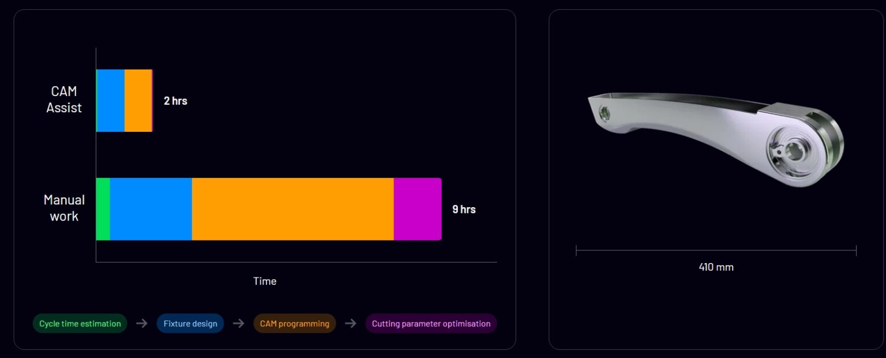Click the Cycle time estimation legend pill

(x=80, y=323)
